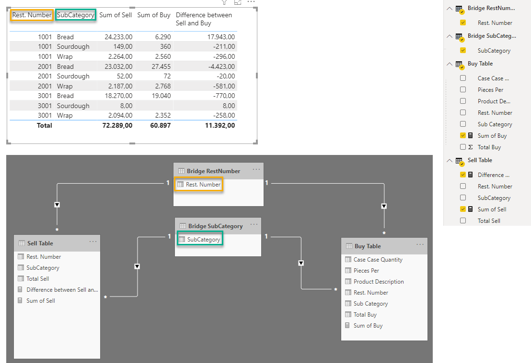Select relationship filter arrow between Bridge RestNumber and Buy Table
The width and height of the screenshot is (531, 363).
(384, 206)
